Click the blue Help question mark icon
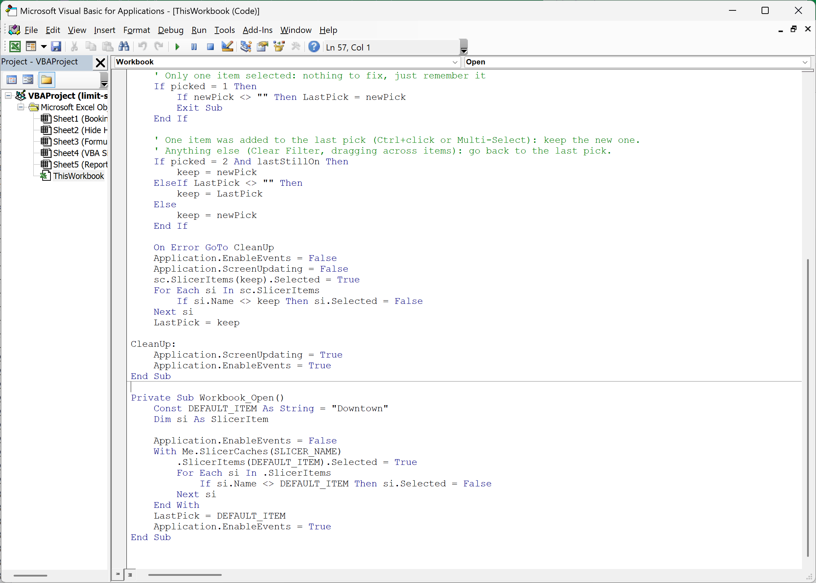The width and height of the screenshot is (816, 583). point(314,47)
